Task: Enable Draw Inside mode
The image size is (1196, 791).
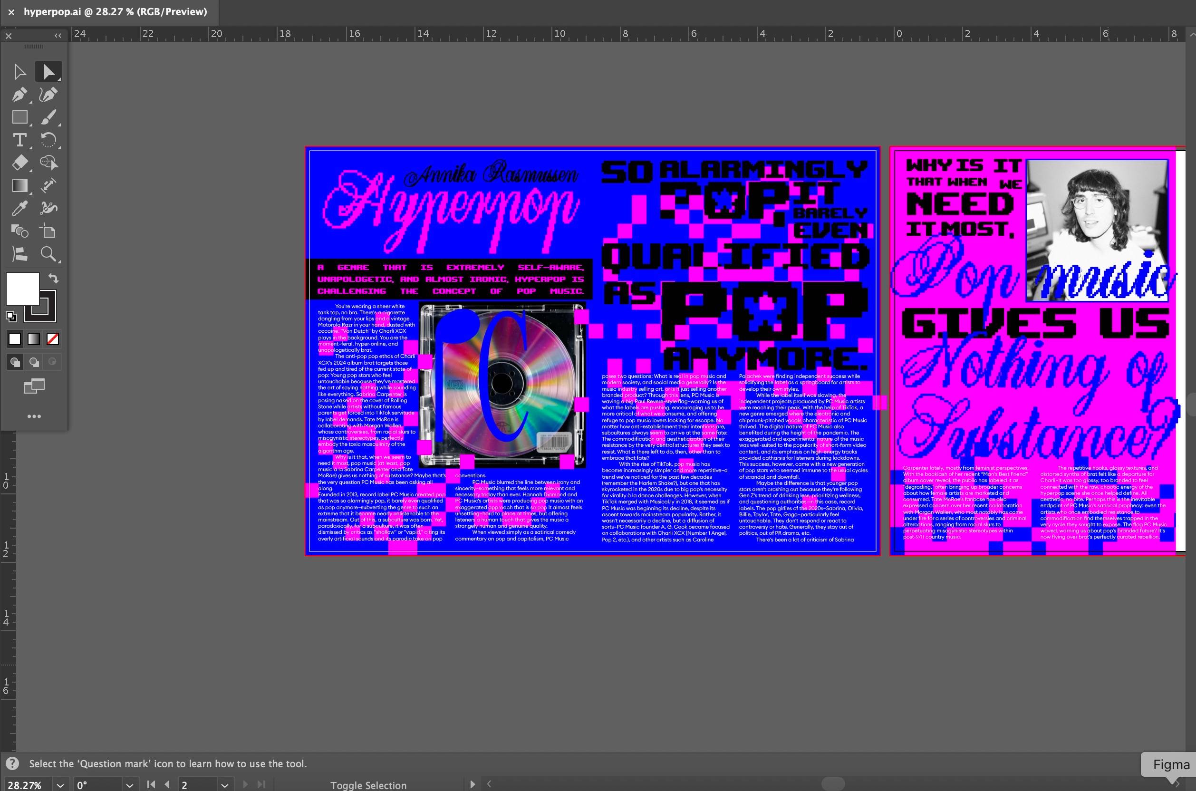Action: 52,362
